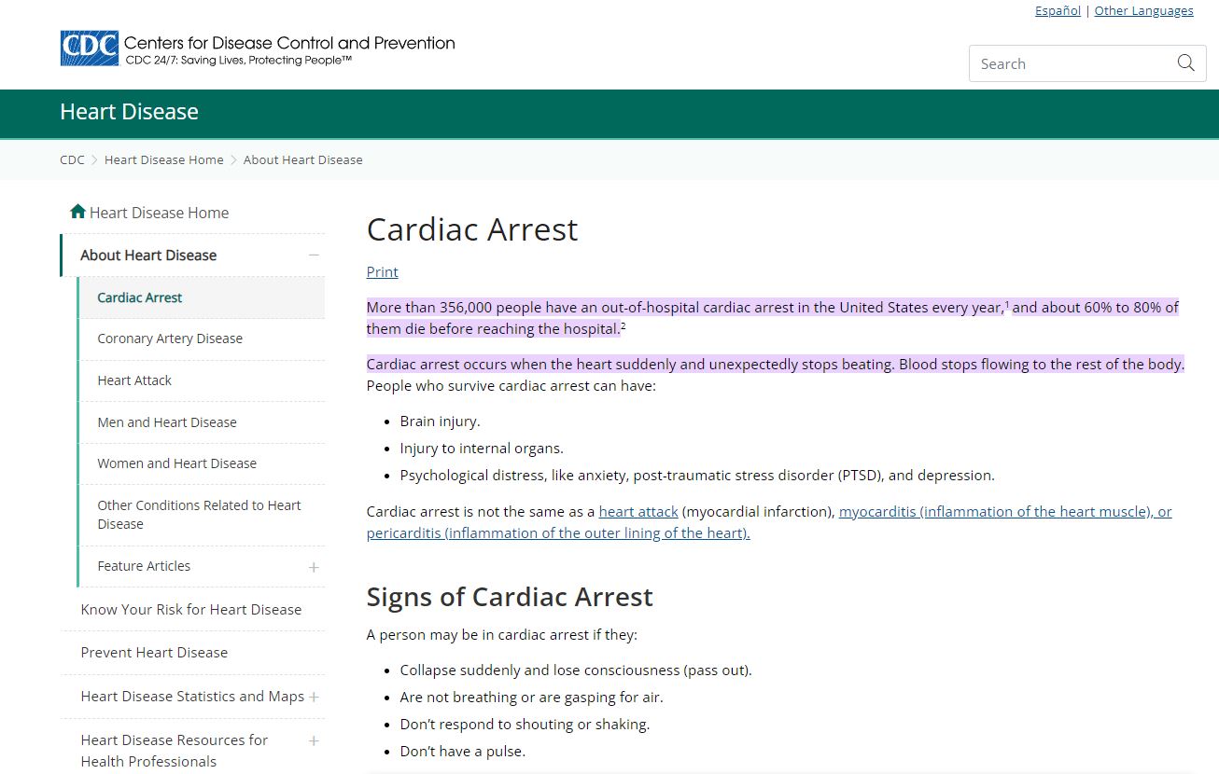Open Coronary Artery Disease page

coord(170,339)
